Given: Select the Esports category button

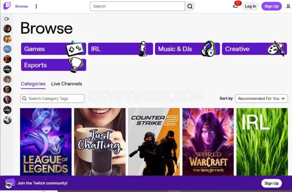Looking at the screenshot, I should pos(53,65).
